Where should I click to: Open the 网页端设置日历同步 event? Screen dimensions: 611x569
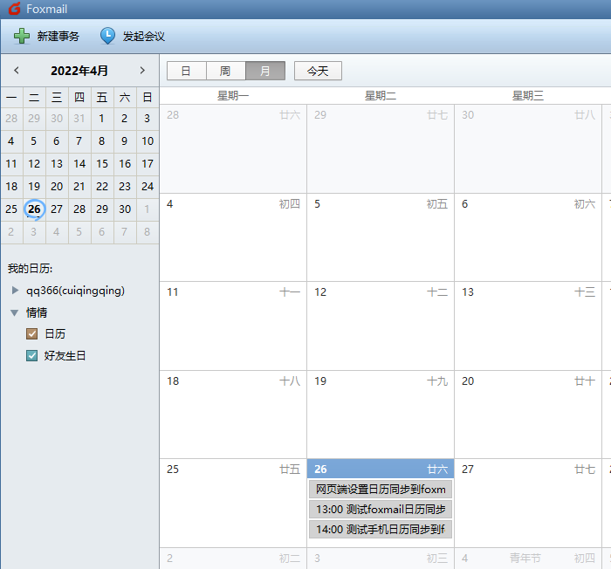pos(380,489)
